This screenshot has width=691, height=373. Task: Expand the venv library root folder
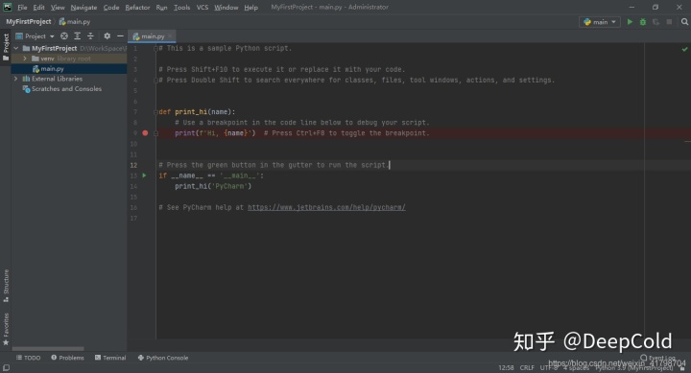point(25,58)
